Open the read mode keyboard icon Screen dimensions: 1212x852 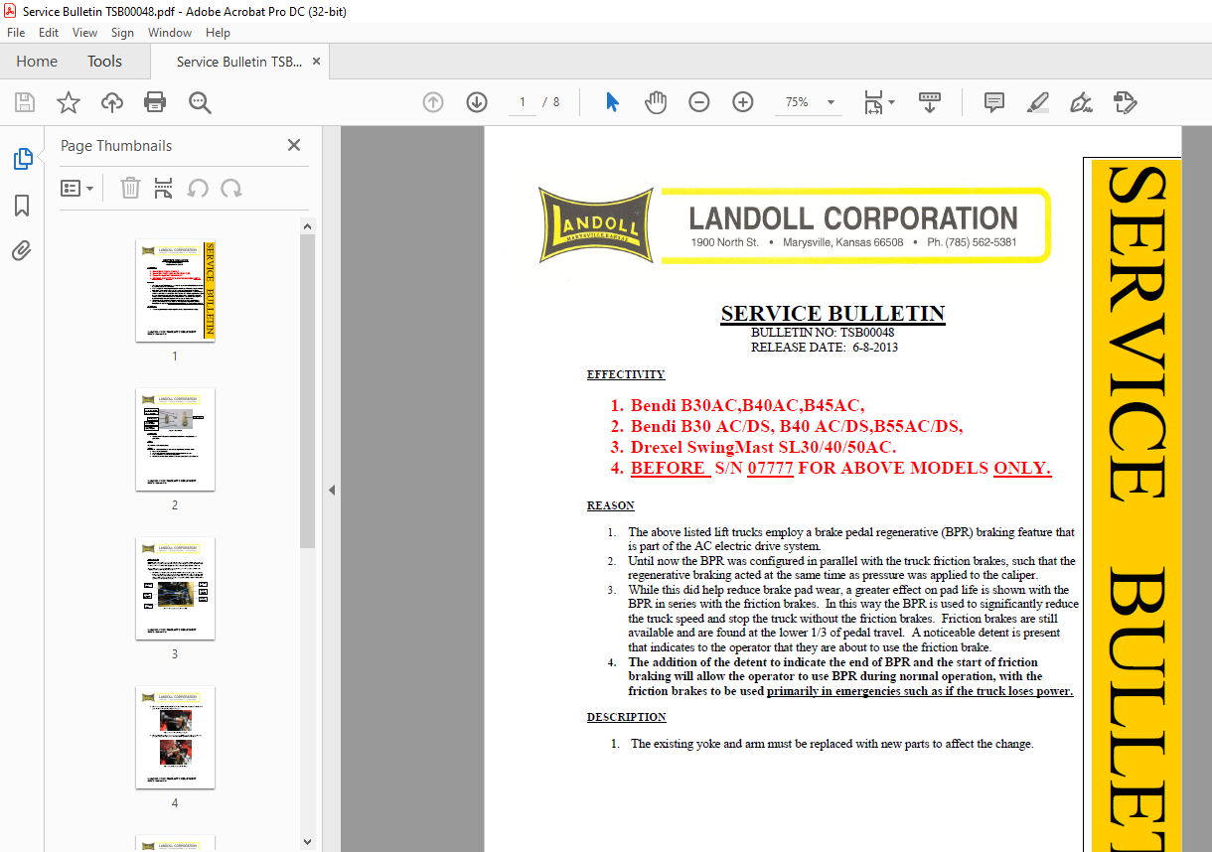pyautogui.click(x=930, y=102)
